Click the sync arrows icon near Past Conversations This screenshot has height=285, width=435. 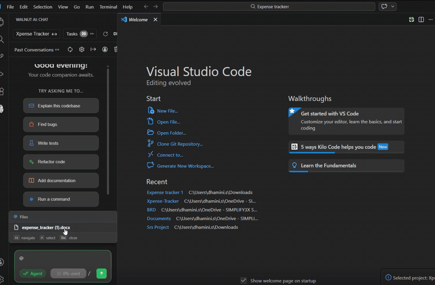(x=70, y=49)
